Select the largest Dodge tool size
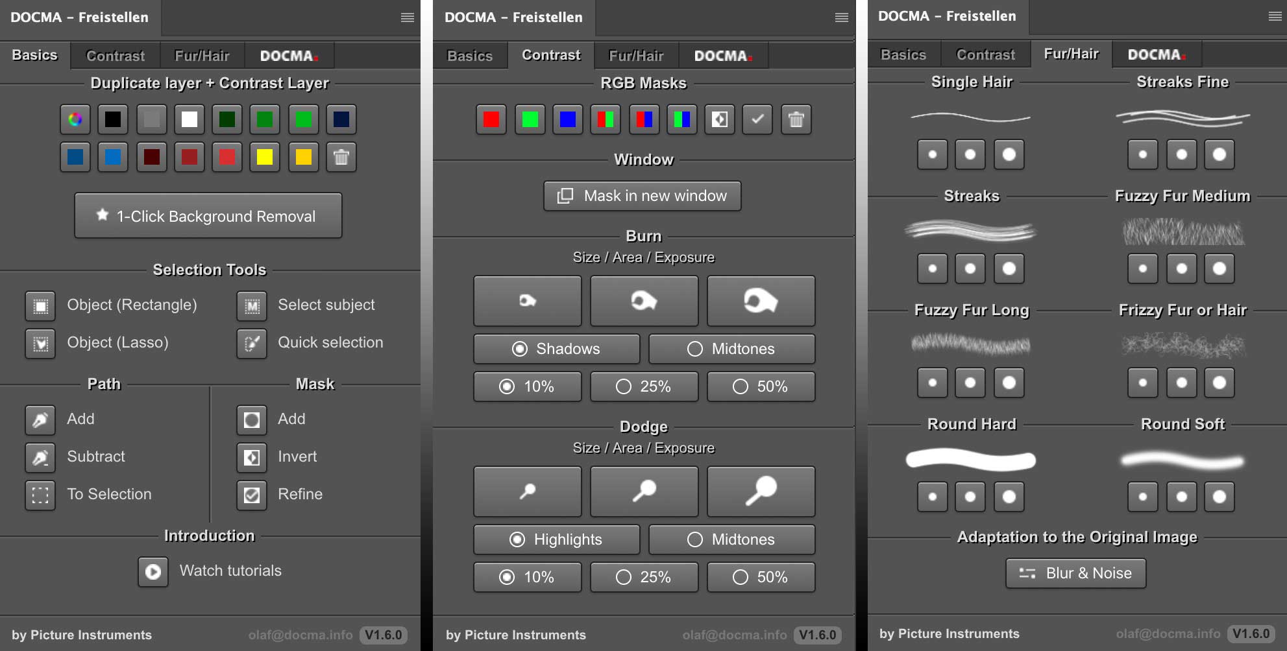 coord(761,491)
